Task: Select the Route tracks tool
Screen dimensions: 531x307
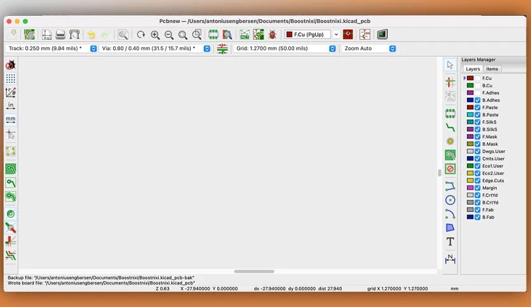Action: [x=450, y=127]
